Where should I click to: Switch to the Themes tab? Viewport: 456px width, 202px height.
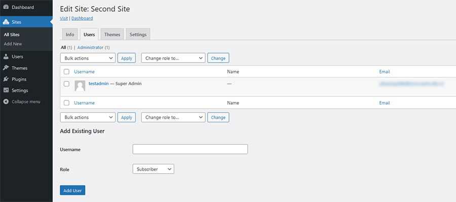tap(112, 34)
